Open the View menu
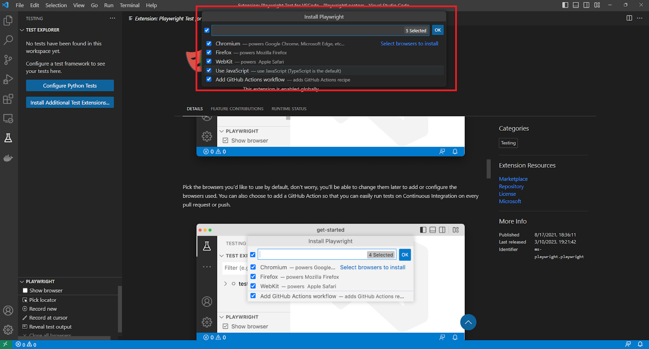649x349 pixels. pos(79,5)
